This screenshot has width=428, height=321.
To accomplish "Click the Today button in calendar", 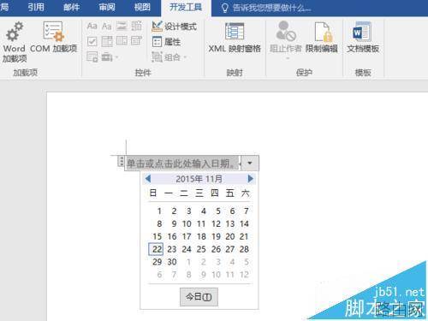I will [199, 297].
